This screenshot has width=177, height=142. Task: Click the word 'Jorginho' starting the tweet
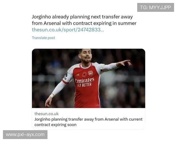tap(41, 17)
